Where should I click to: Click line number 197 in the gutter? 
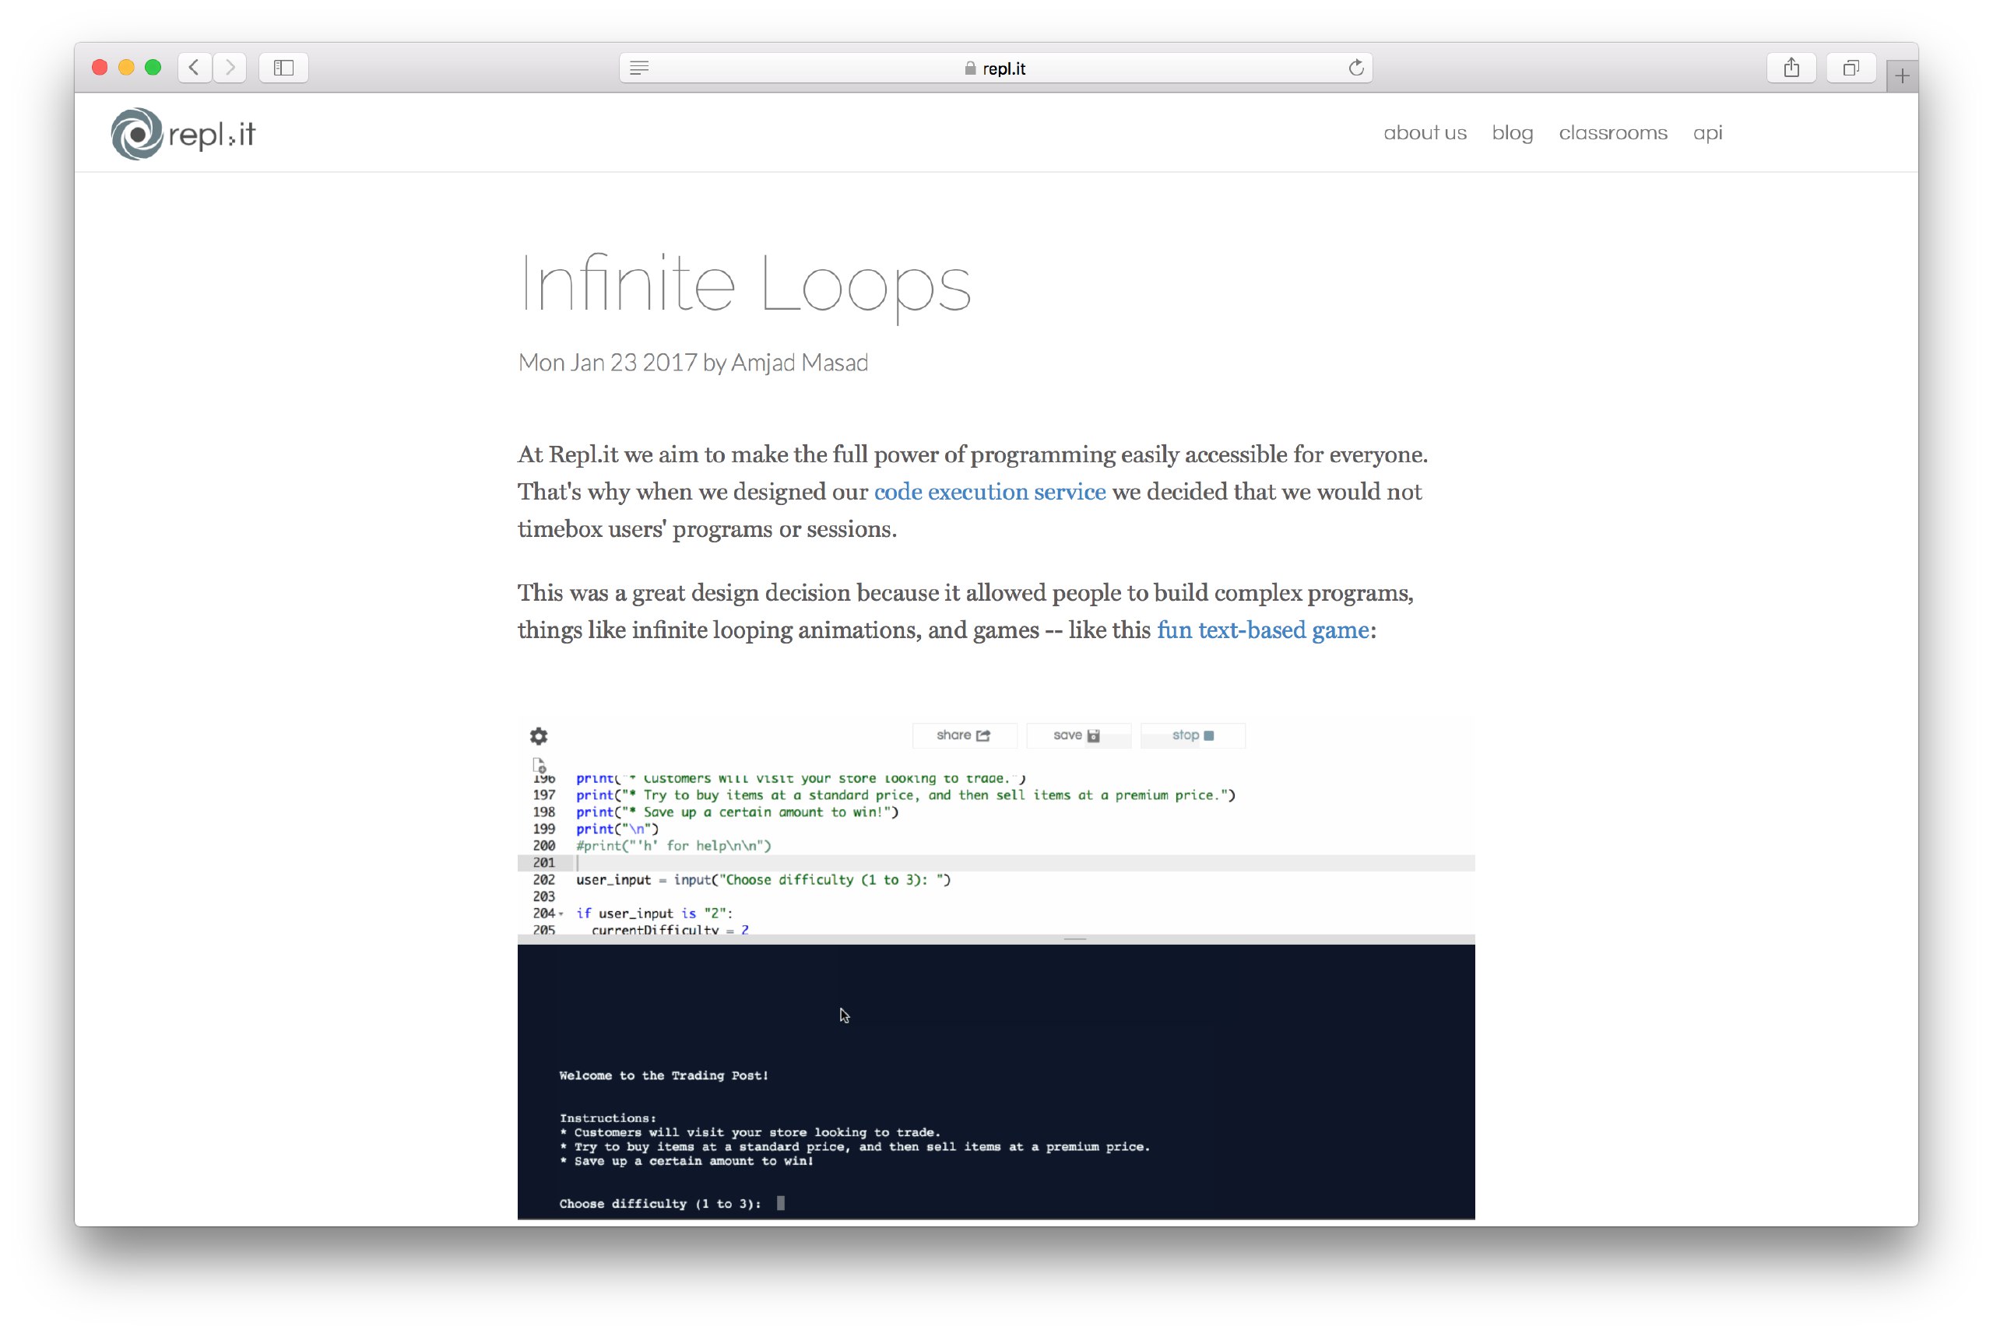(544, 795)
